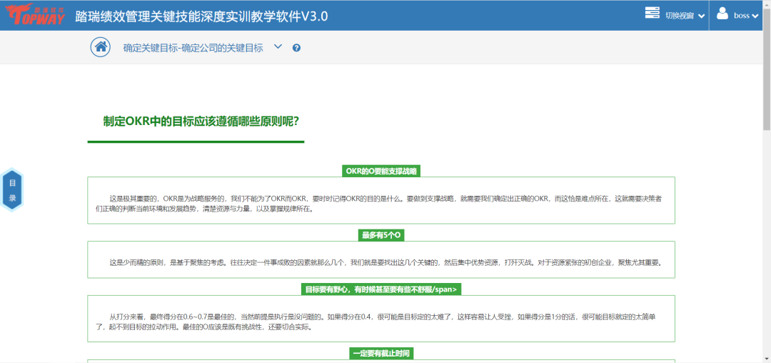The image size is (771, 363).
Task: Click the 目标要有野心 green heading label
Action: point(381,289)
